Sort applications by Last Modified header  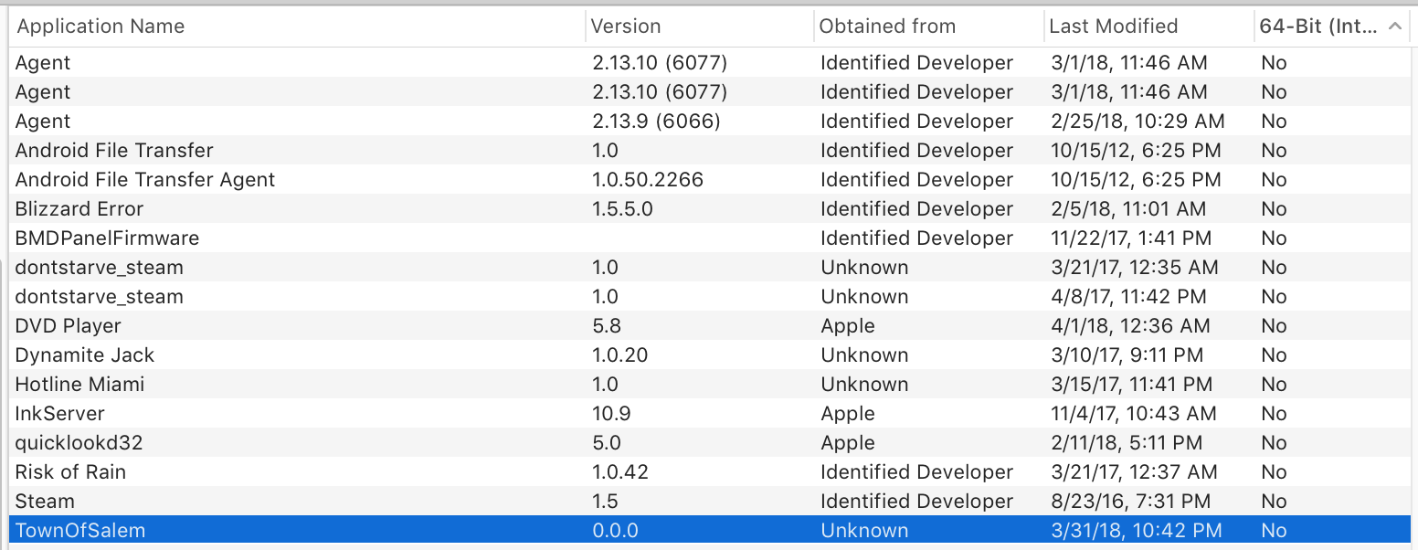pos(1113,26)
